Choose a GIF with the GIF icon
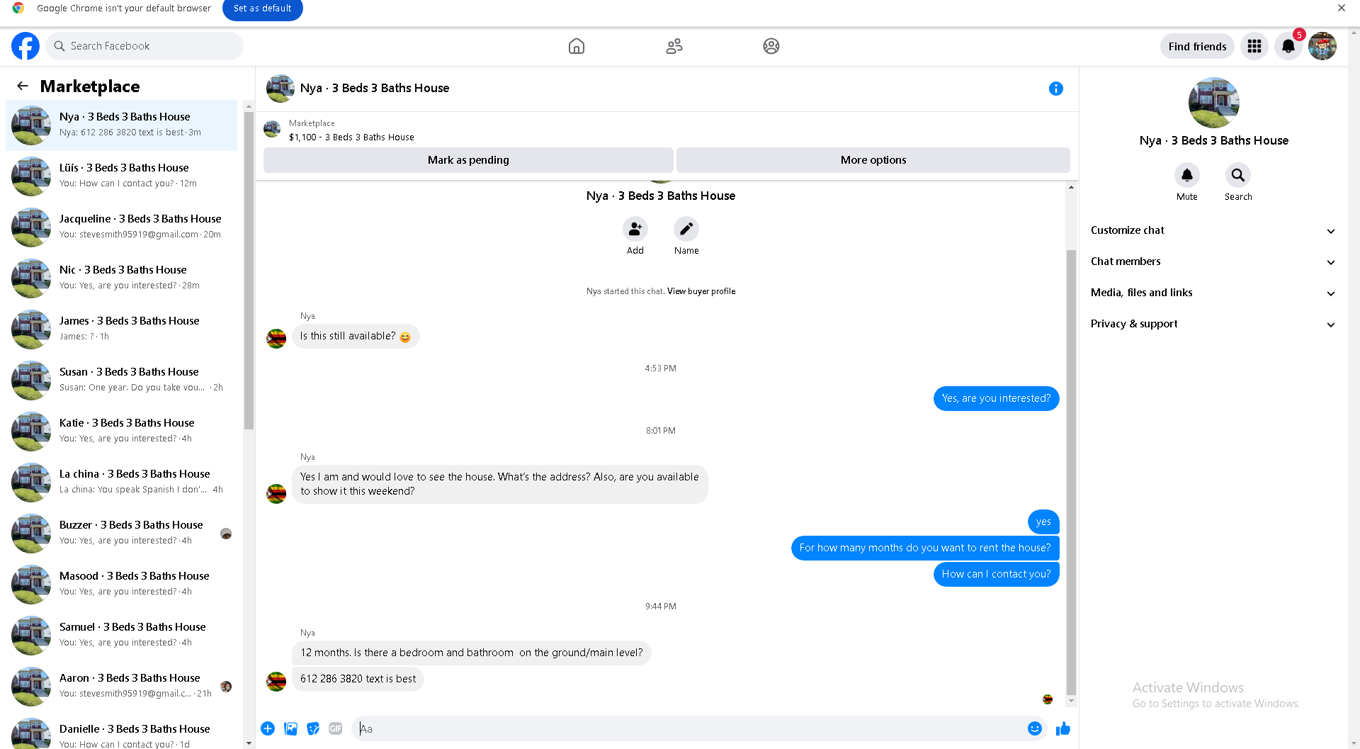This screenshot has height=749, width=1360. click(336, 728)
